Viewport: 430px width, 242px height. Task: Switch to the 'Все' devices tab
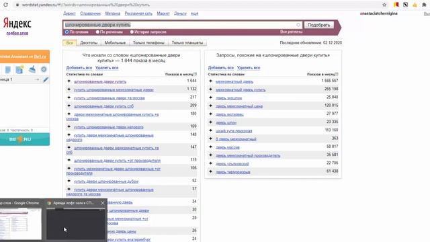(x=69, y=43)
